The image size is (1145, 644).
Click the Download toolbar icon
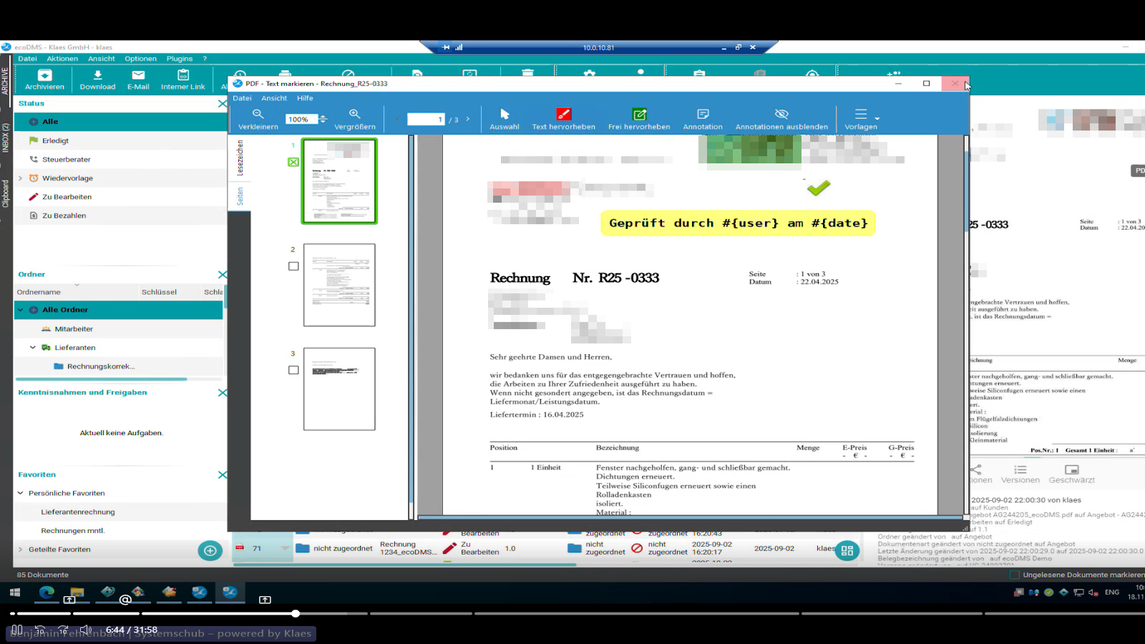click(97, 76)
